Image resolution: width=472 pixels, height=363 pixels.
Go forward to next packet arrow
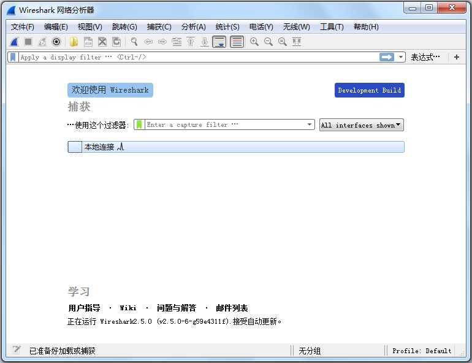tap(162, 42)
